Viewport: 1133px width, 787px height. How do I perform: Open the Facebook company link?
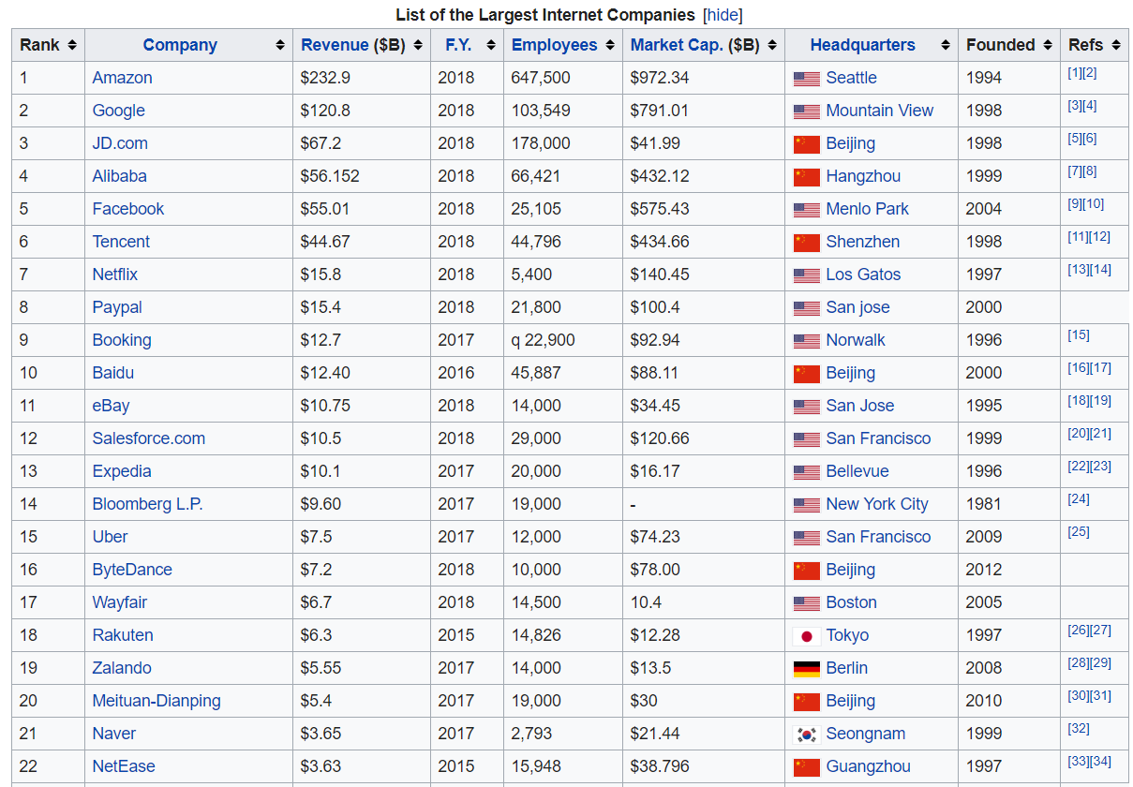[x=127, y=209]
